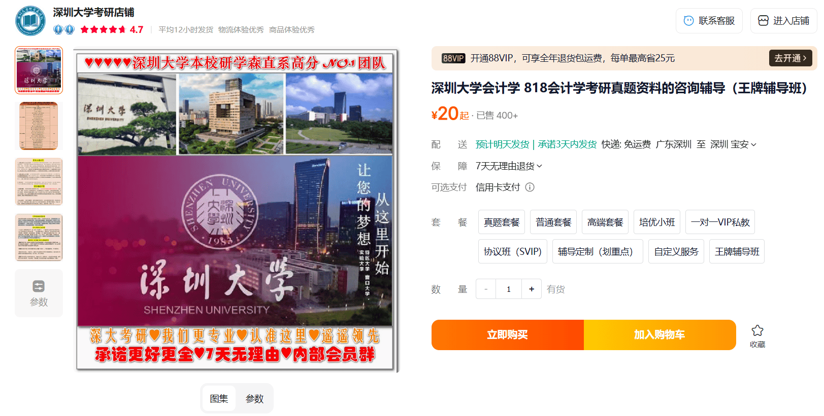Click the 商品体验优秀 shop stat
The image size is (824, 416).
[292, 30]
